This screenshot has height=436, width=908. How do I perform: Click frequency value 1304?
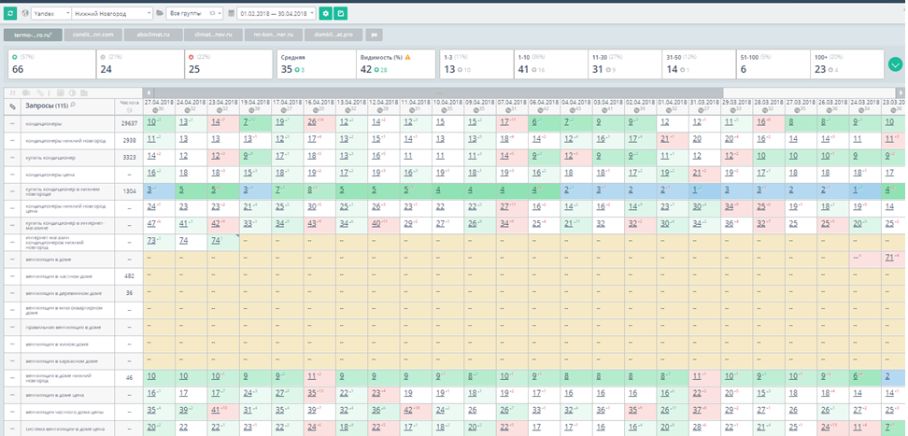(129, 191)
